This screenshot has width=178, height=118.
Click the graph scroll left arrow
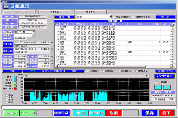coord(25,76)
